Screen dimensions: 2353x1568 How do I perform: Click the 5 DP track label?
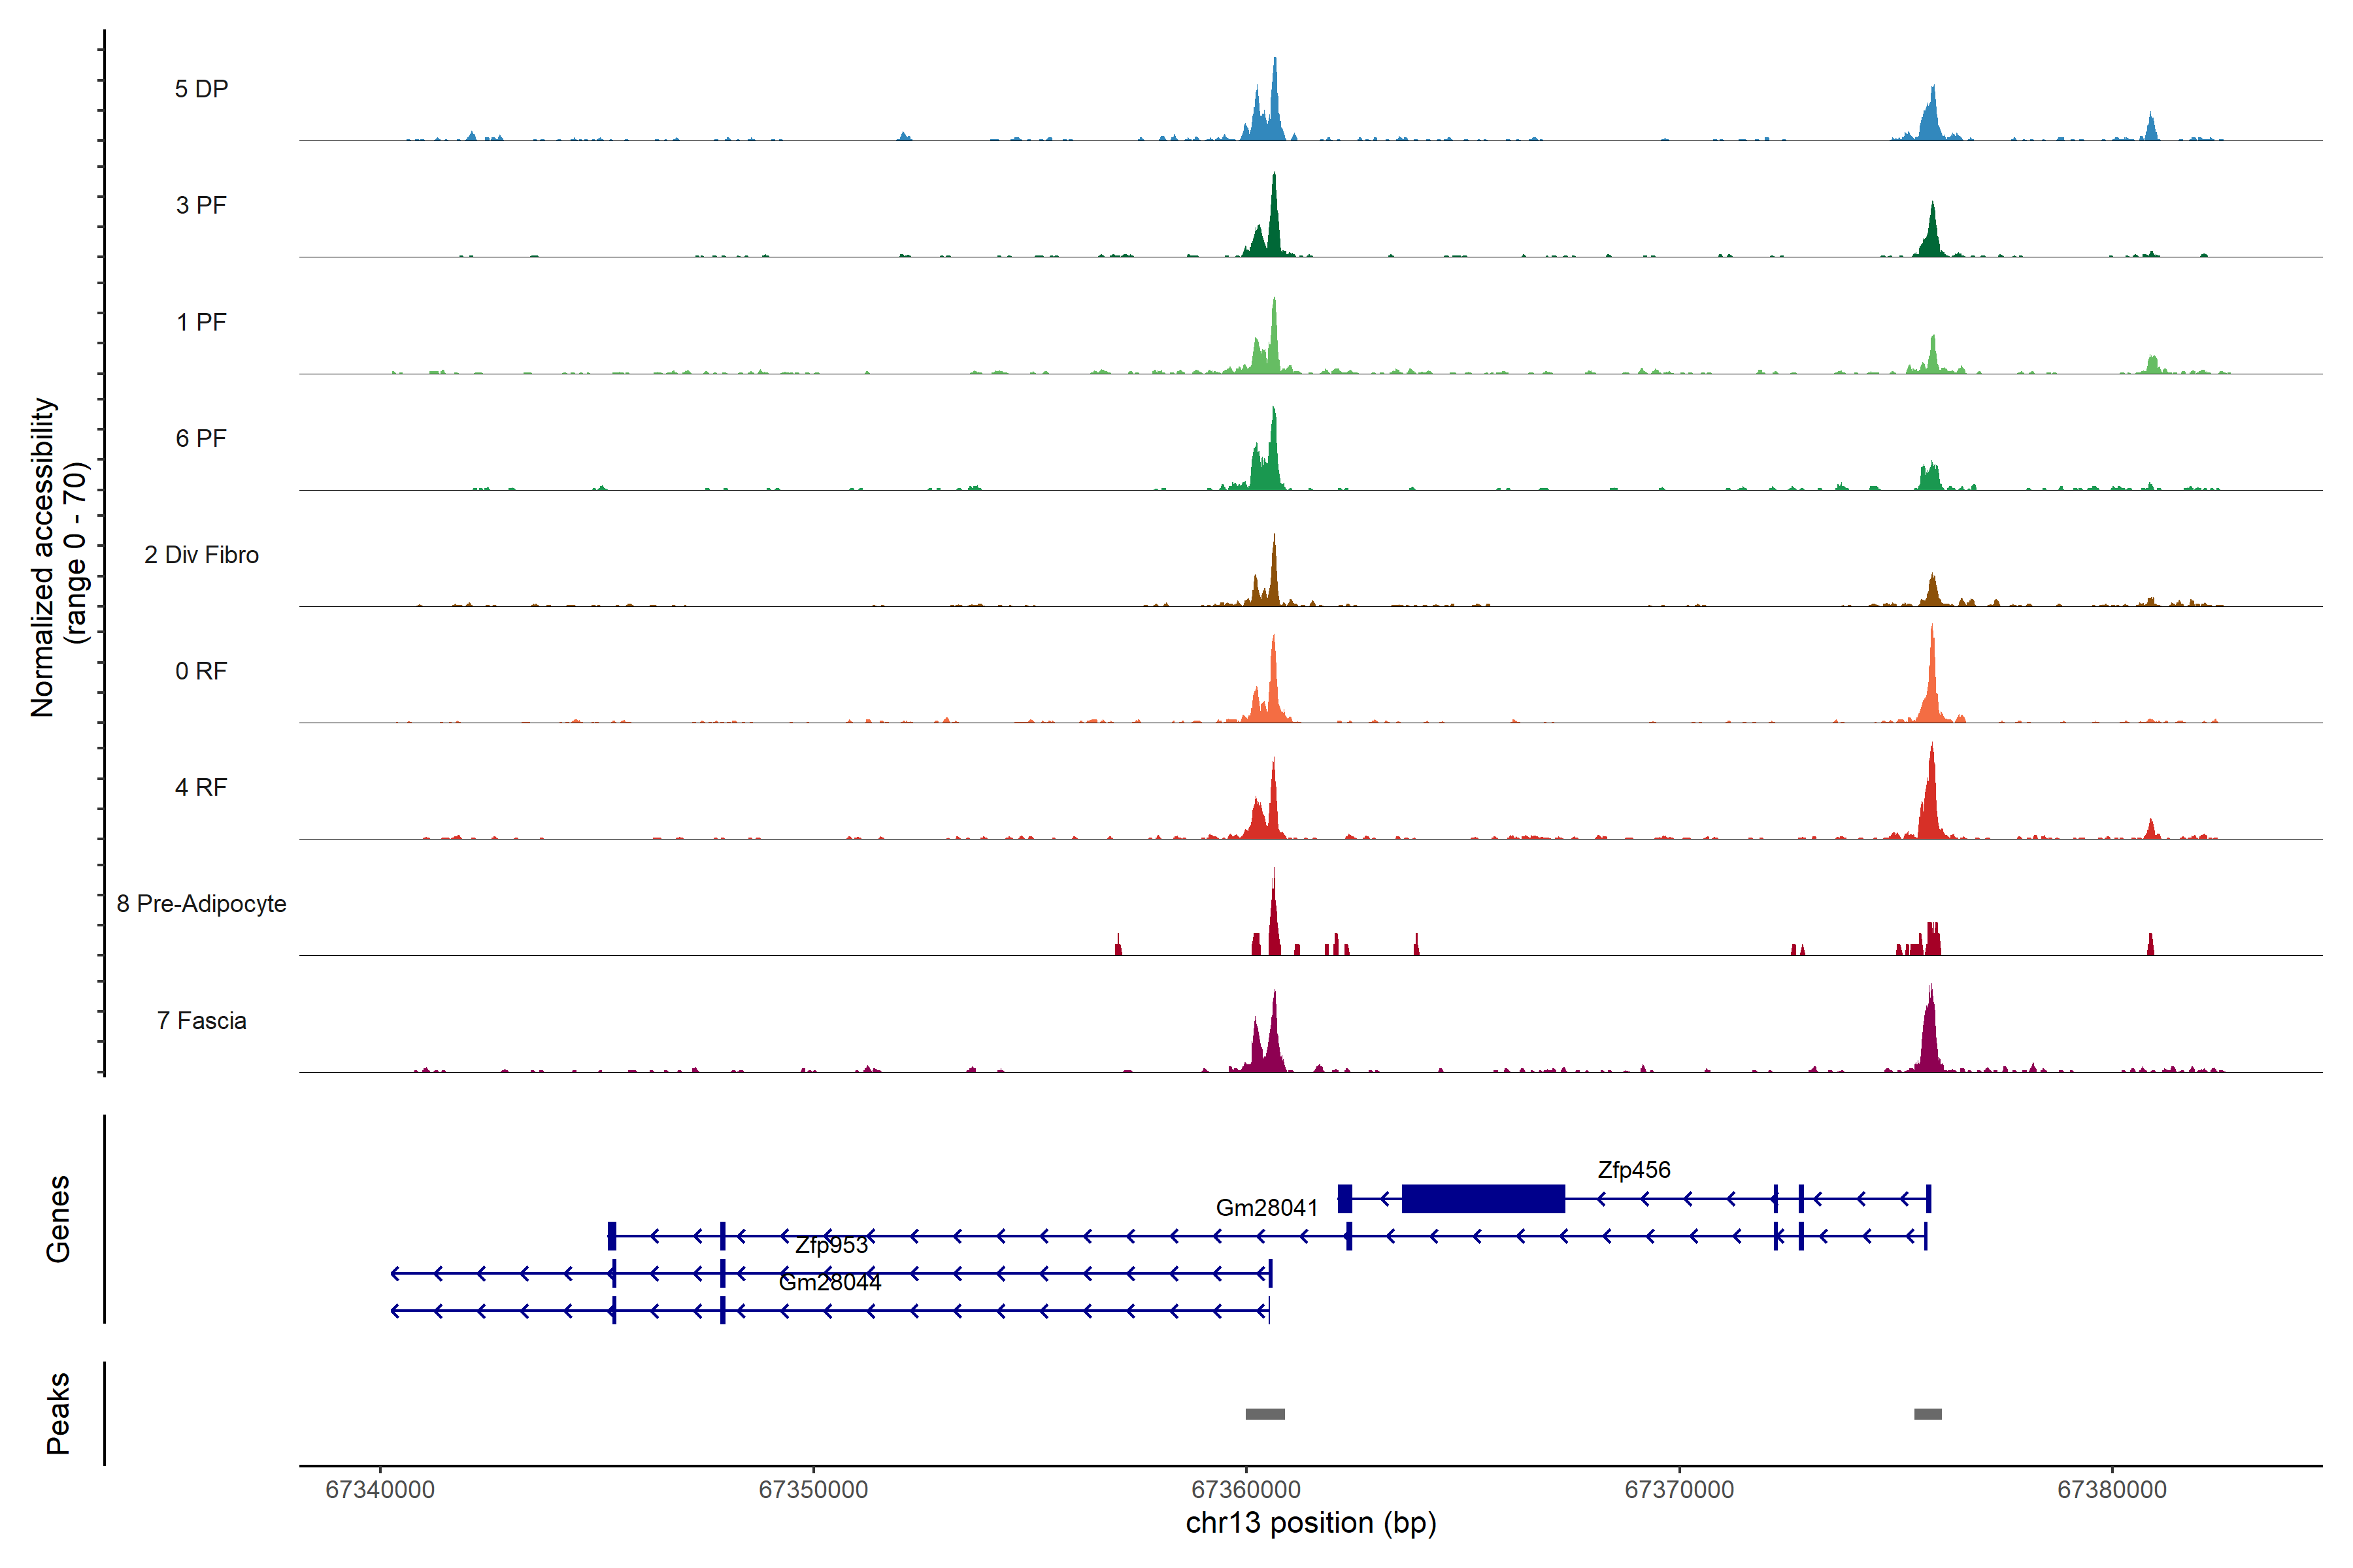(x=201, y=89)
